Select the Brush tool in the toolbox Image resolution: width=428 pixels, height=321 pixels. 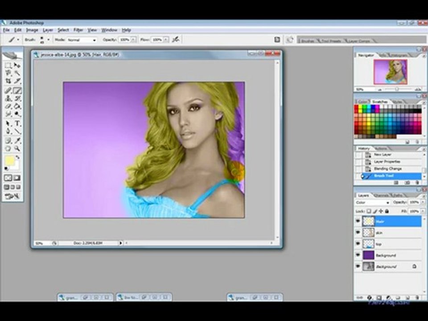tap(17, 91)
